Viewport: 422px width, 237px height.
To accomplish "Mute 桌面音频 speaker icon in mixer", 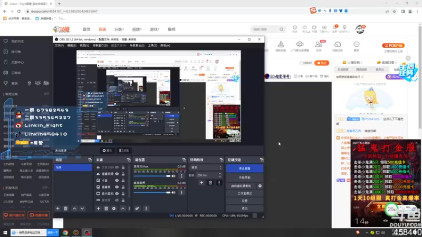I will [x=174, y=192].
